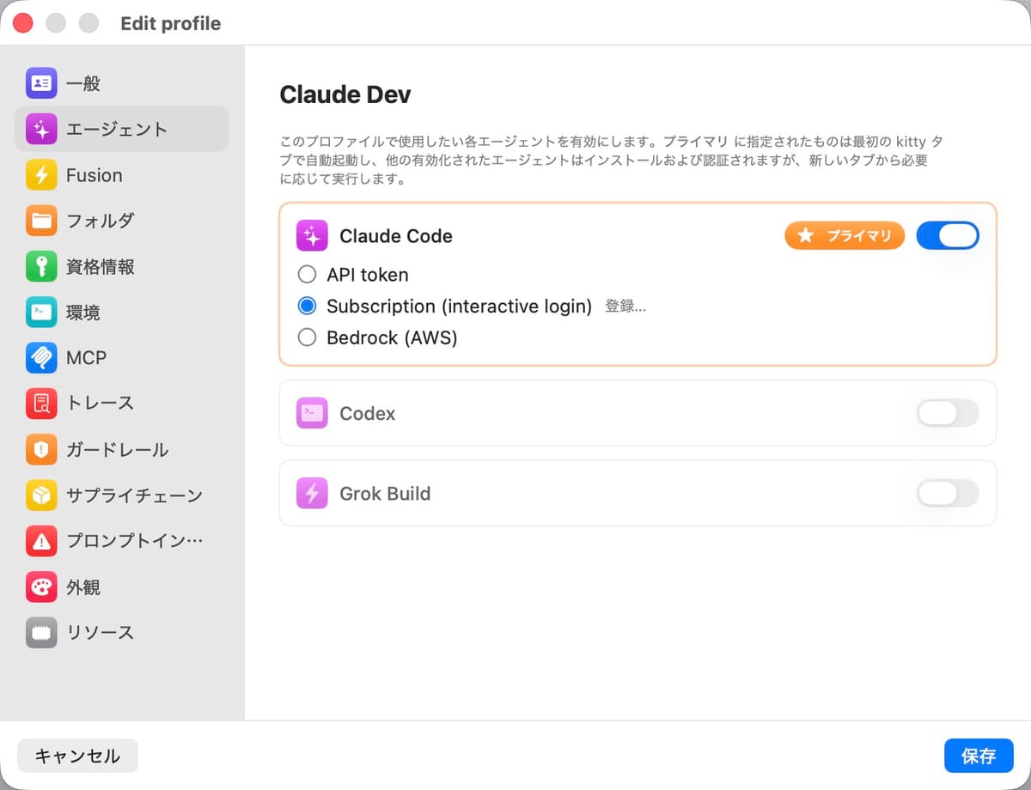The width and height of the screenshot is (1031, 790).
Task: Click the 保存 button
Action: 979,756
